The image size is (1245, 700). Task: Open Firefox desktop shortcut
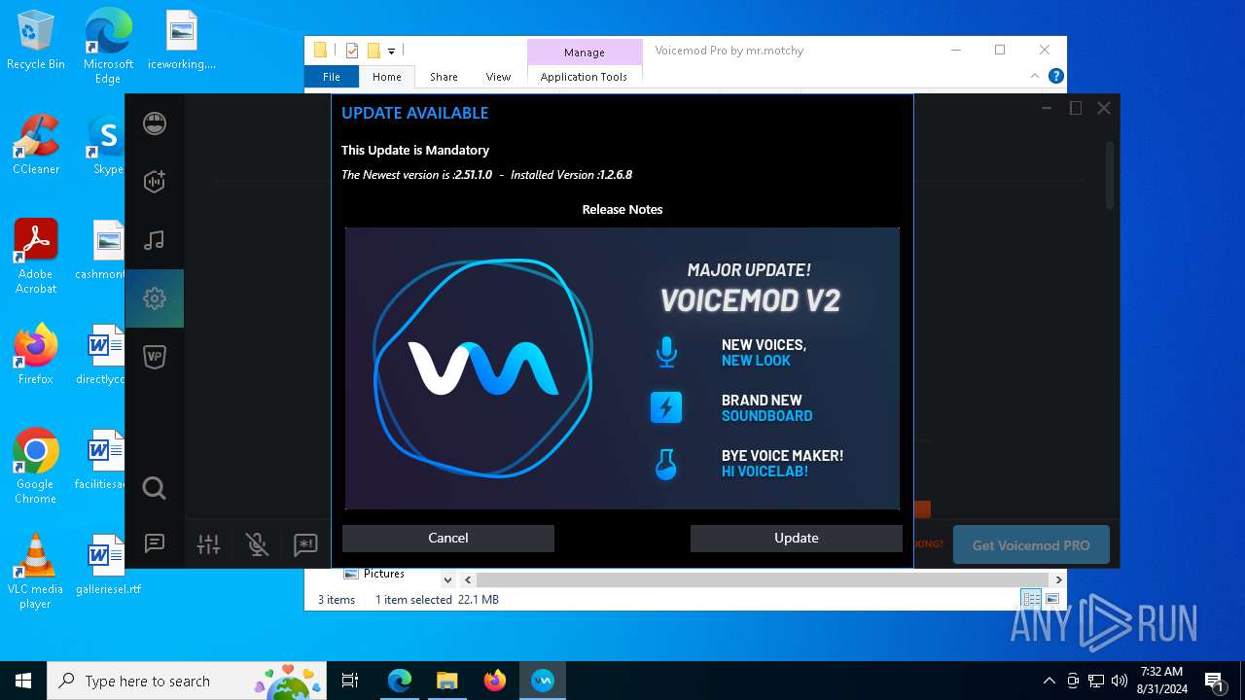36,355
